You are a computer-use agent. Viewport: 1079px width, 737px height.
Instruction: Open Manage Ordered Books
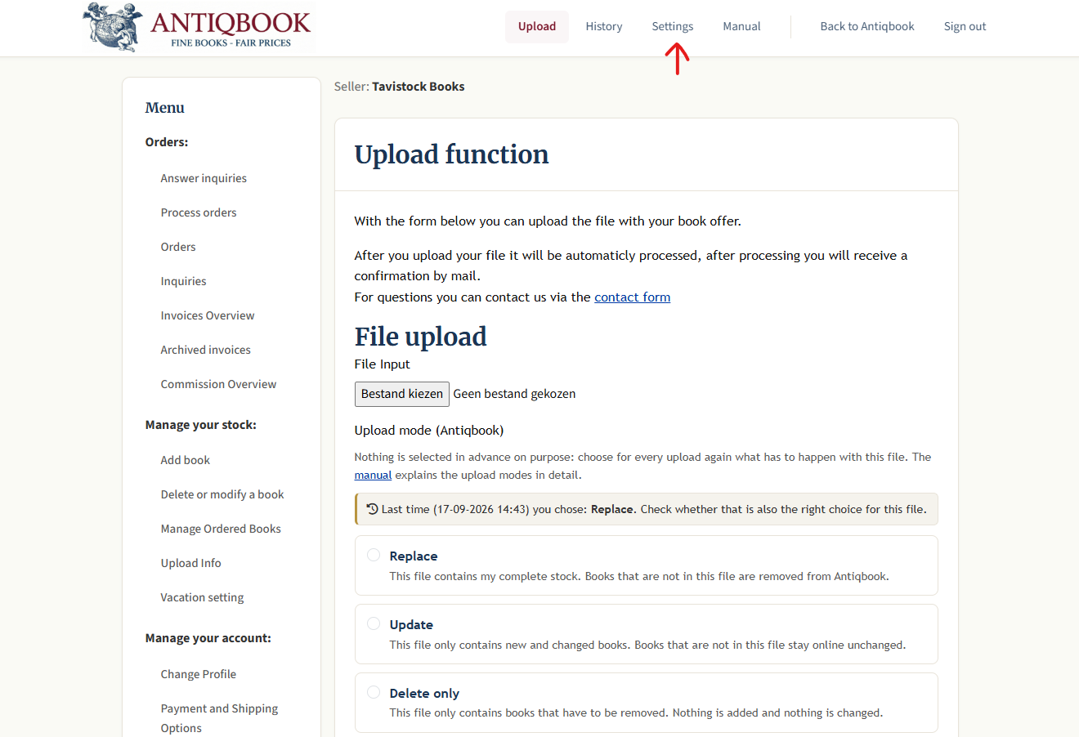(x=221, y=529)
